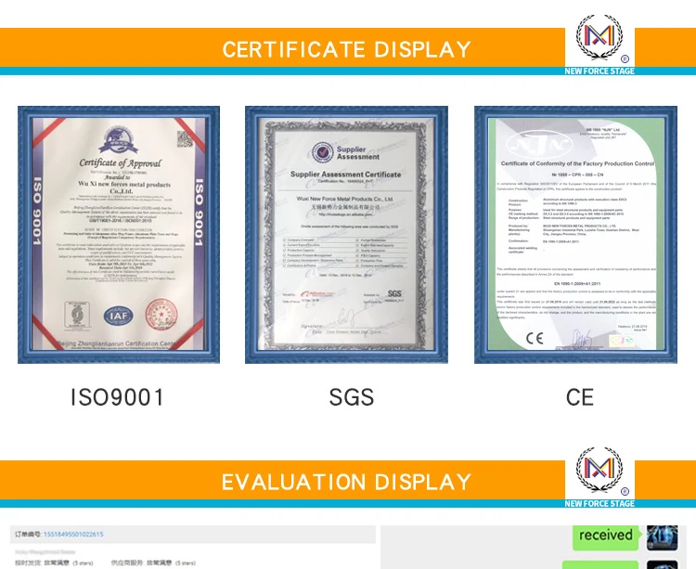The image size is (696, 569).
Task: Click 'Certificate of Conformity of the Factory Production Control' title
Action: click(x=577, y=163)
